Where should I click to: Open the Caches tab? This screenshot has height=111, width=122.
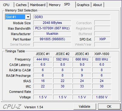click(21, 5)
